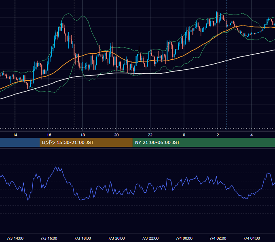This screenshot has width=275, height=242.
Task: Click the 7/4 00:00 date label
Action: click(x=184, y=238)
